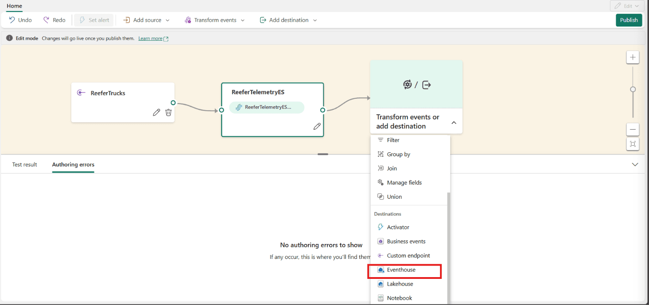The image size is (649, 305).
Task: Open the Add destination dropdown arrow
Action: [x=315, y=20]
